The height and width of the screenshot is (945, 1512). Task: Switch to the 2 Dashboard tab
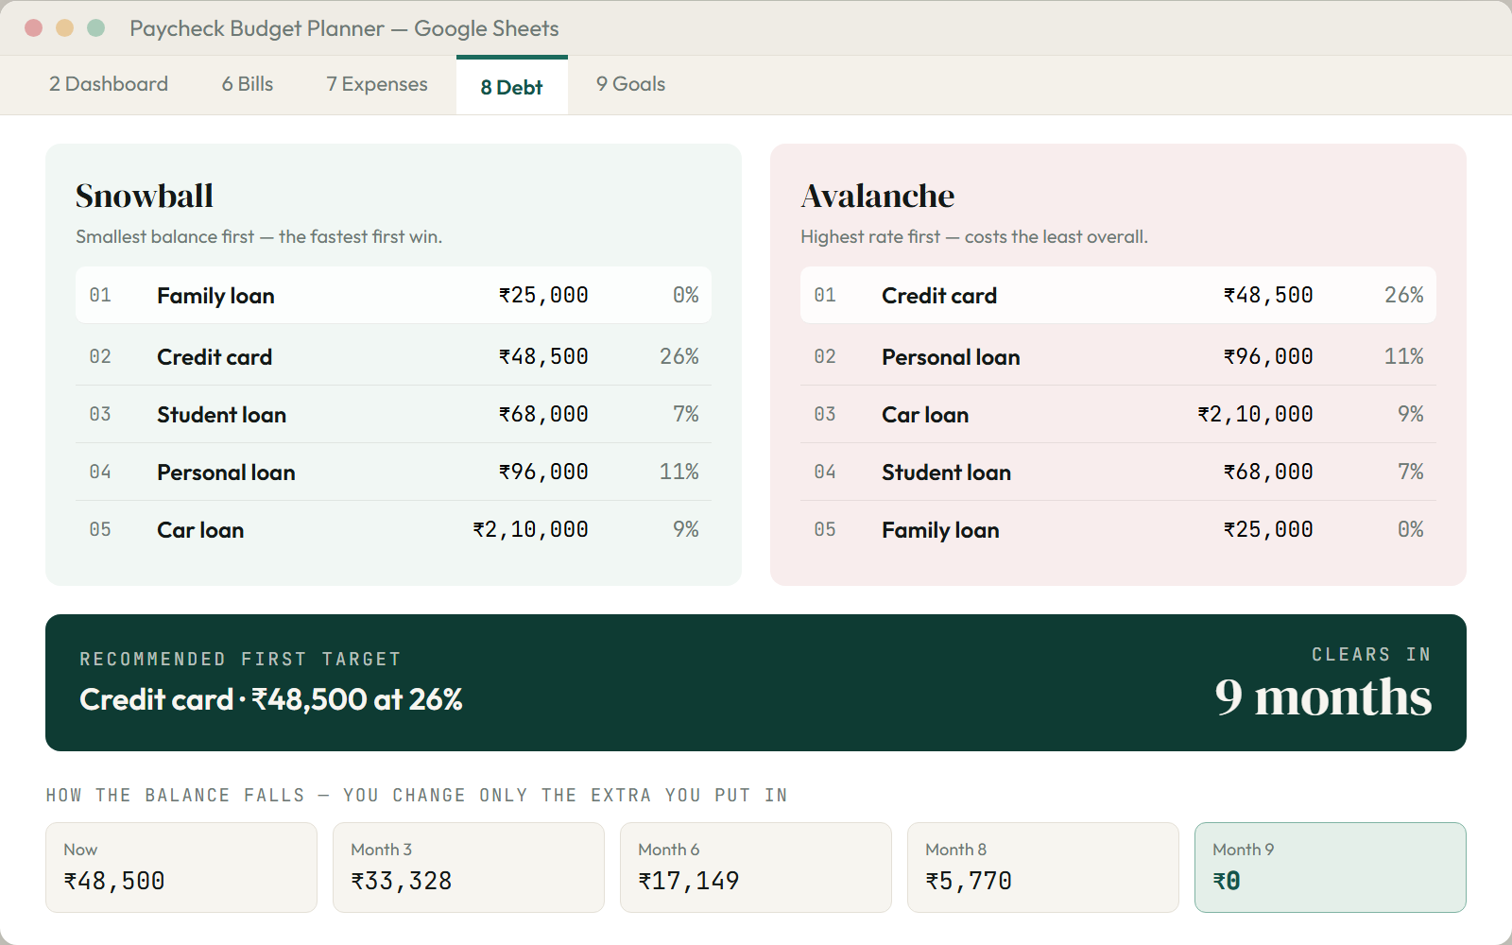pyautogui.click(x=109, y=84)
